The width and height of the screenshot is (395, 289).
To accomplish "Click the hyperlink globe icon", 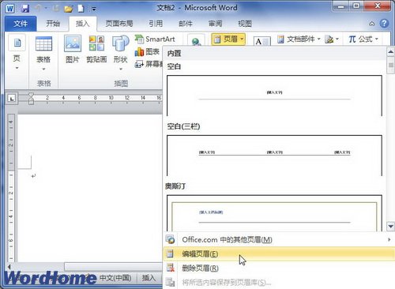I will click(196, 41).
